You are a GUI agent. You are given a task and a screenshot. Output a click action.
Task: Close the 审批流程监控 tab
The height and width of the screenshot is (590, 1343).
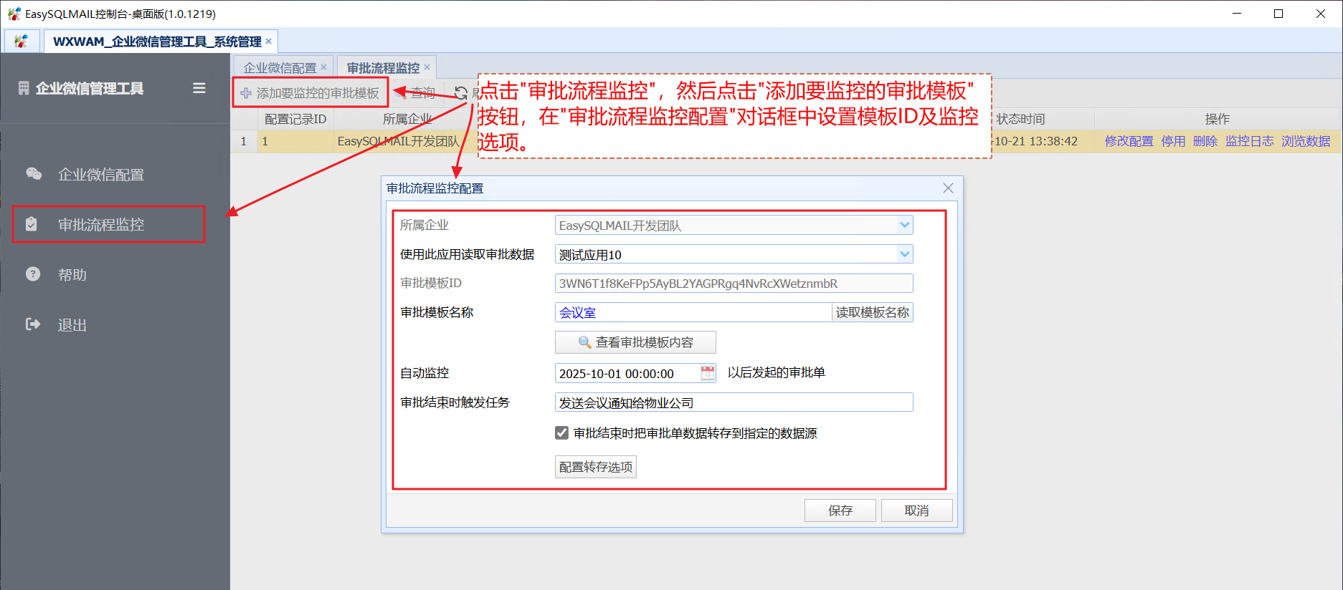click(427, 67)
